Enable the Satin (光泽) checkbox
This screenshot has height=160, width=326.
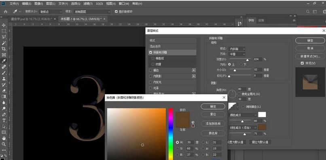click(x=151, y=88)
